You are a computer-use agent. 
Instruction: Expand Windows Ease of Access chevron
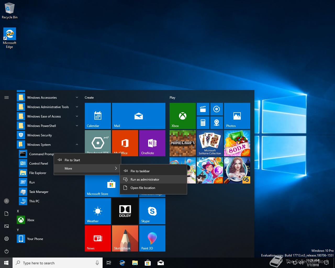pyautogui.click(x=77, y=116)
